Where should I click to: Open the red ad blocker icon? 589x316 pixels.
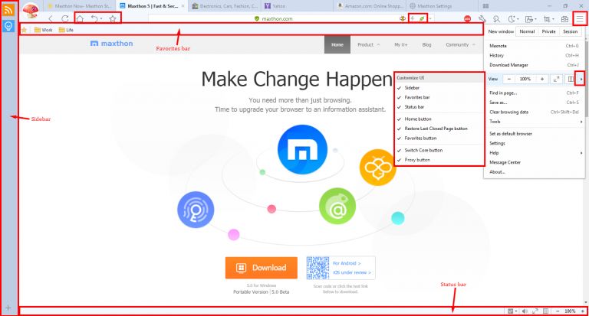467,18
